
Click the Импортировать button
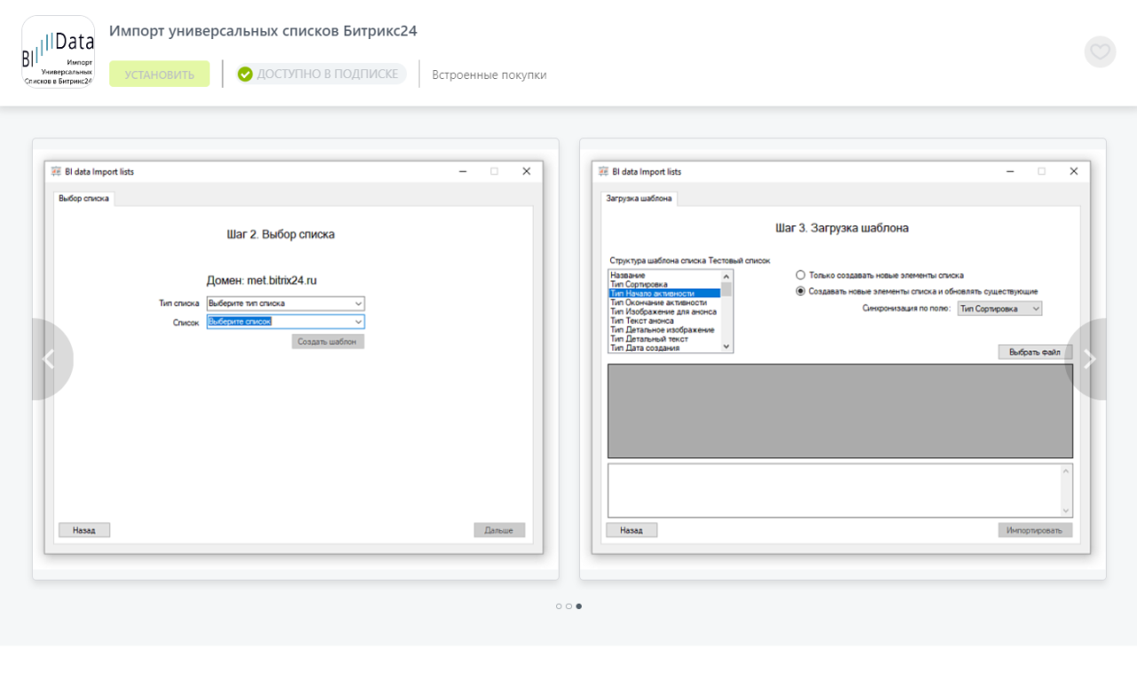point(1035,530)
